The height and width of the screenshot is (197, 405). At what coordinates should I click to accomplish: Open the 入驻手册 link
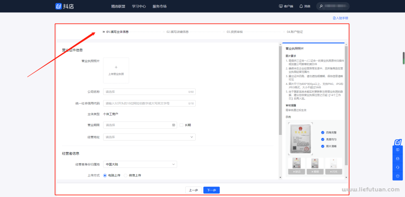[340, 18]
